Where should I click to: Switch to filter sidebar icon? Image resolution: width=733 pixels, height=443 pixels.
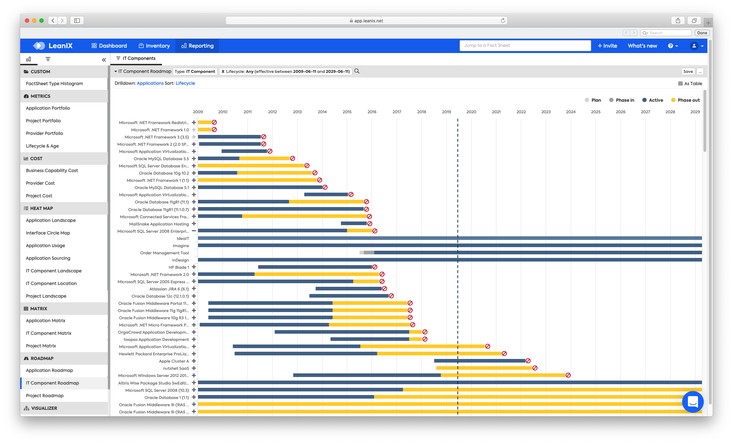pos(48,59)
